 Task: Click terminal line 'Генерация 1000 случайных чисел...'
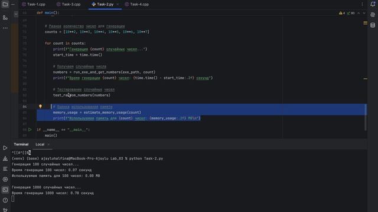(46, 187)
